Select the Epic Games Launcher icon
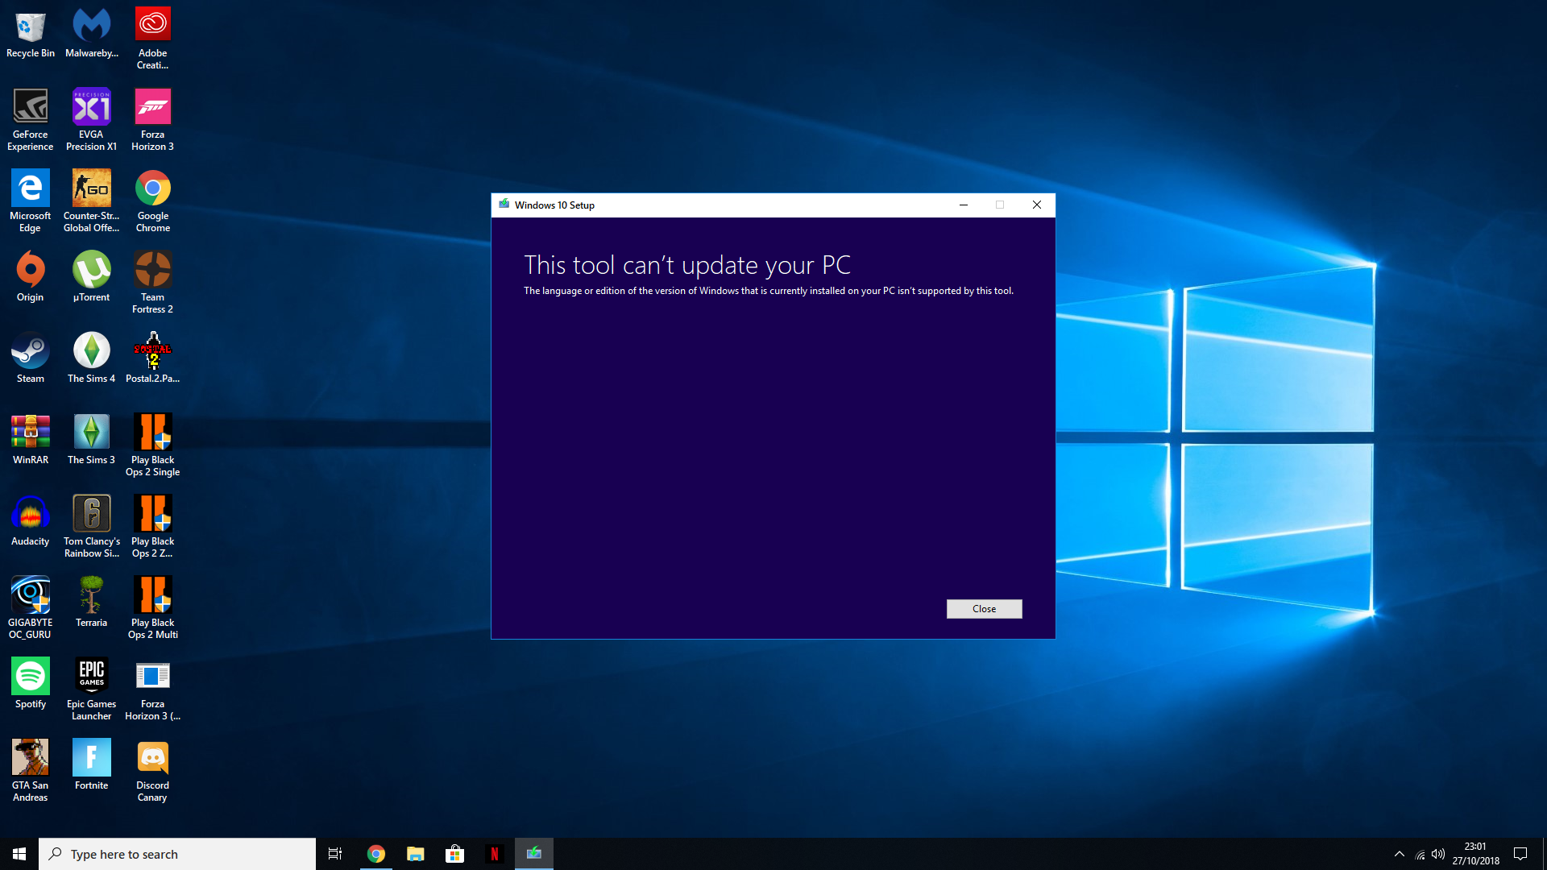 click(92, 690)
